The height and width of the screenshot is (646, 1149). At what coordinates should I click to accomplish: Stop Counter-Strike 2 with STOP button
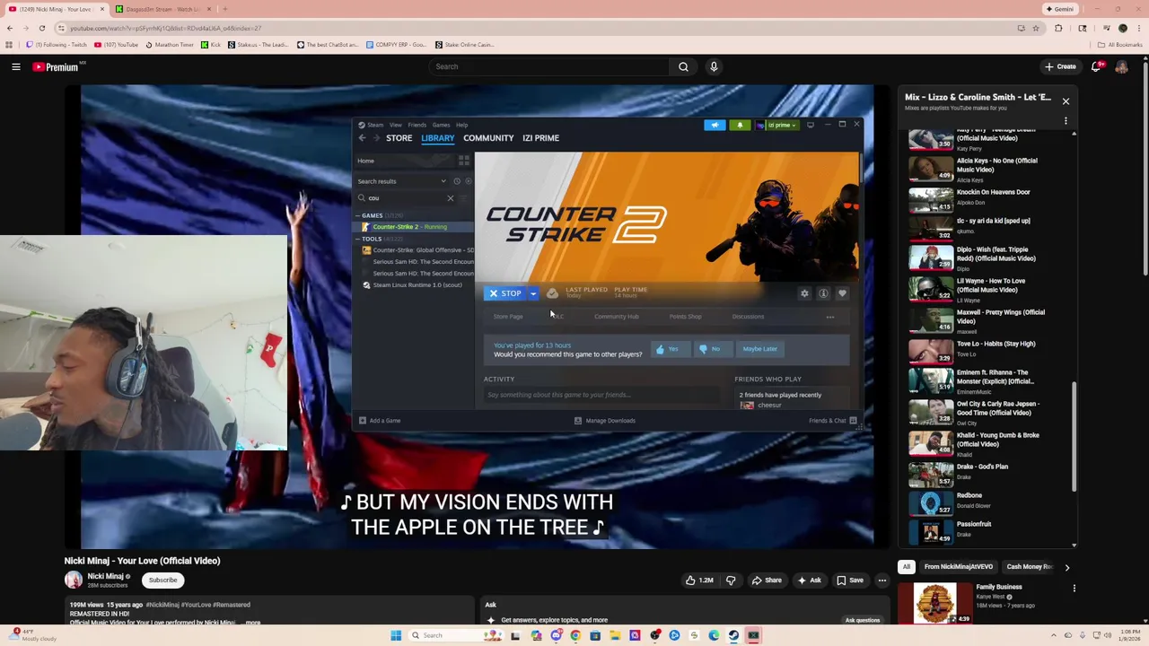pyautogui.click(x=505, y=293)
